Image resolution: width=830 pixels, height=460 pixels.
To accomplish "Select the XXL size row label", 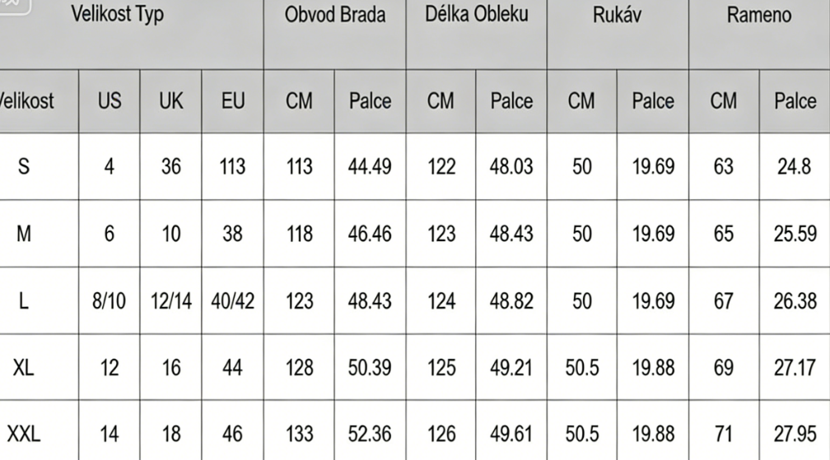I will click(24, 434).
